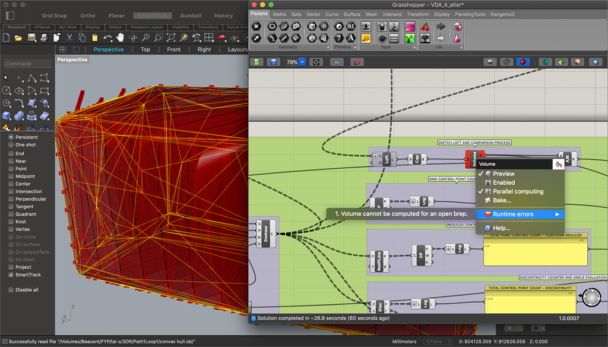Click the Loft component on canvas

tap(387, 159)
